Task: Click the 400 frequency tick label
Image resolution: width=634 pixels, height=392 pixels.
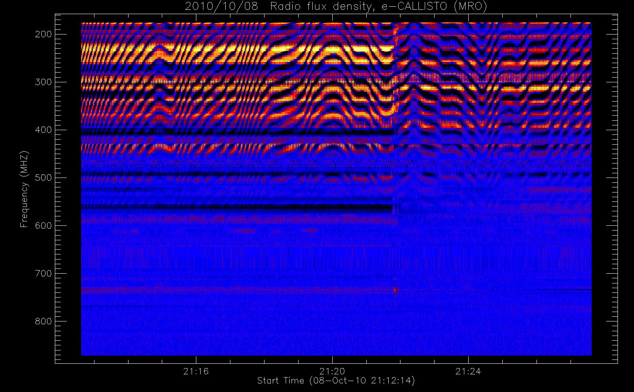Action: [x=43, y=130]
